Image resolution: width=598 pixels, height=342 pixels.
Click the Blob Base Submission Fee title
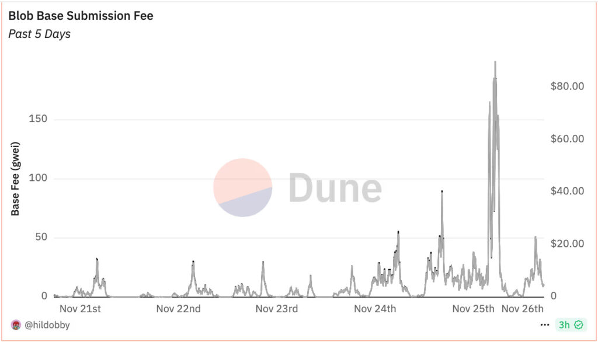pos(81,16)
